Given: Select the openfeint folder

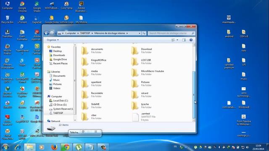Looking at the screenshot, I should coord(92,84).
